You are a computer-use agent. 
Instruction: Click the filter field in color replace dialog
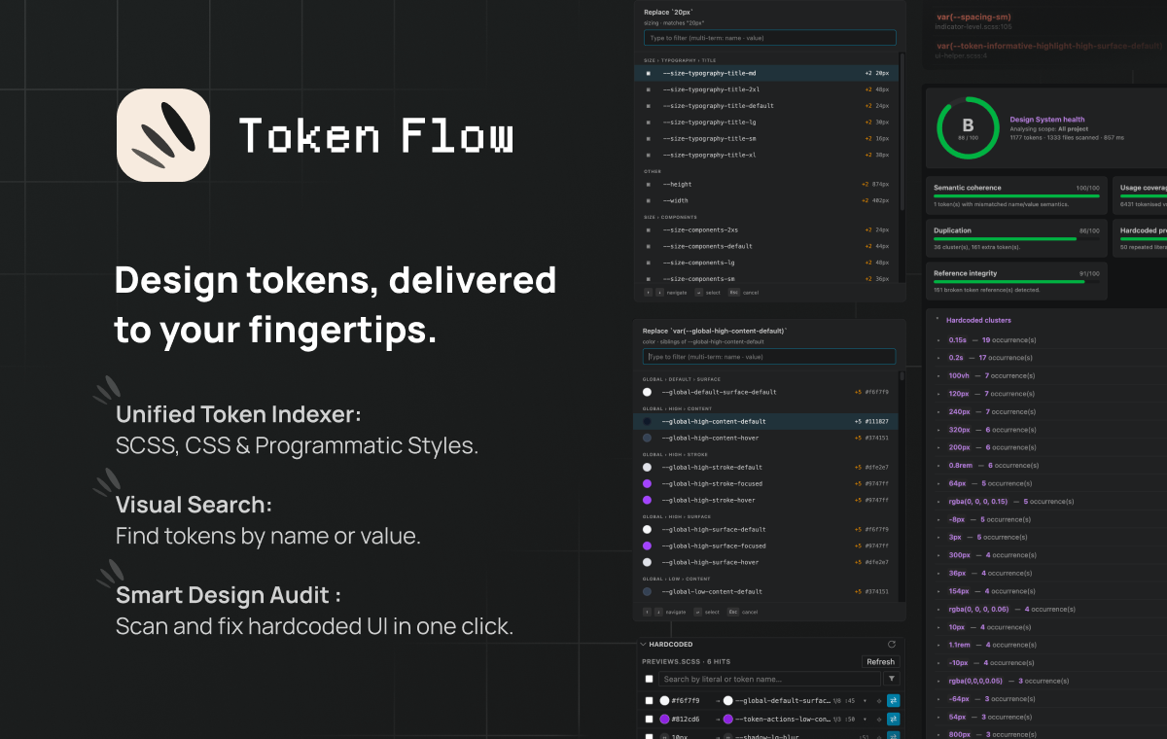769,357
